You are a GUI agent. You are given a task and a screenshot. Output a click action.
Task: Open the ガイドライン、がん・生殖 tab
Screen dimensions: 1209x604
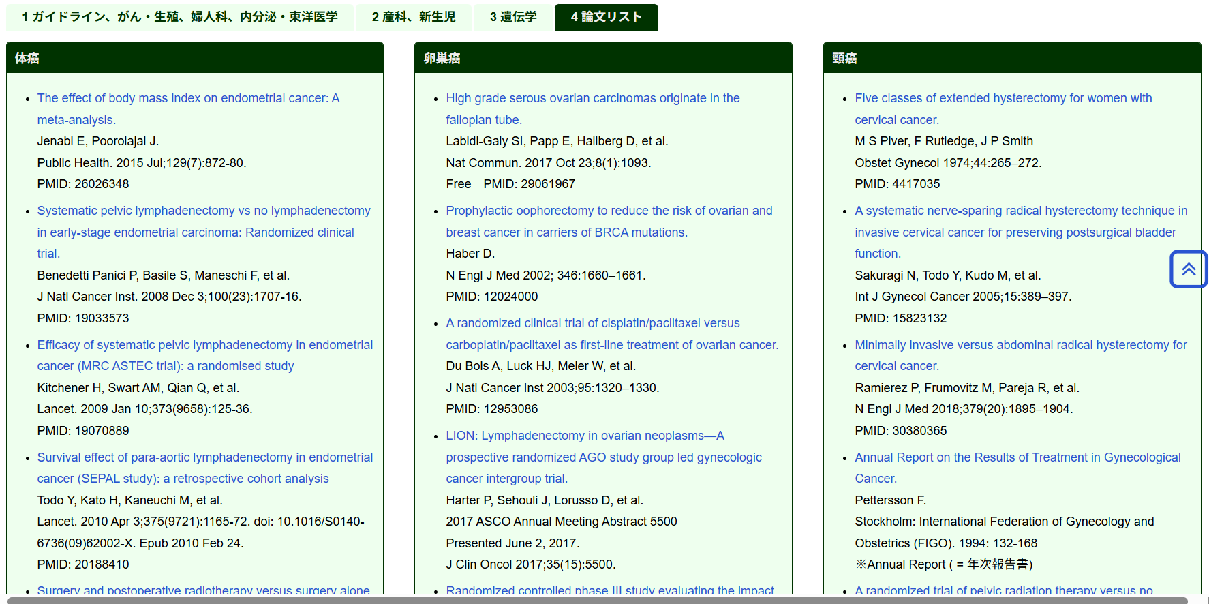click(179, 17)
